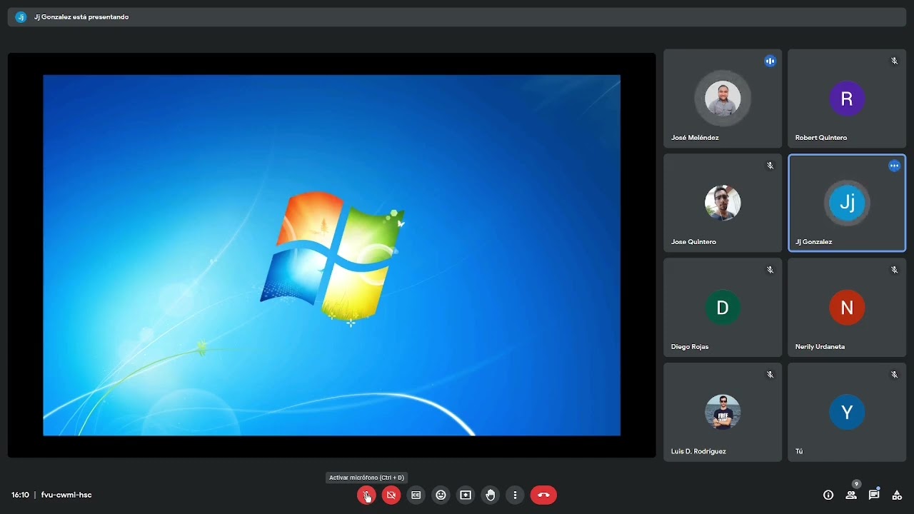Click the present screen button
Image resolution: width=914 pixels, height=514 pixels.
click(466, 495)
